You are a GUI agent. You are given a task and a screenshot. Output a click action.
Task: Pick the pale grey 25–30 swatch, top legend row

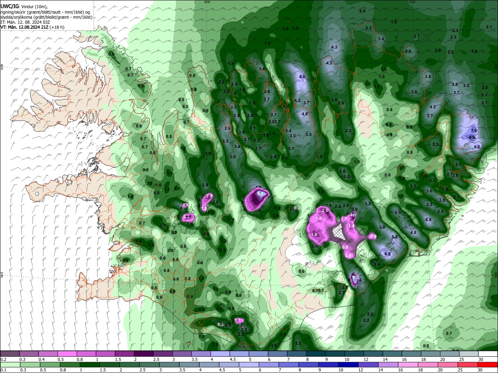469,354
